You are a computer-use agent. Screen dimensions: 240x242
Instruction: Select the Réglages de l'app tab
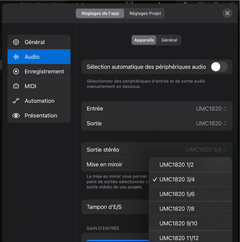pyautogui.click(x=100, y=13)
